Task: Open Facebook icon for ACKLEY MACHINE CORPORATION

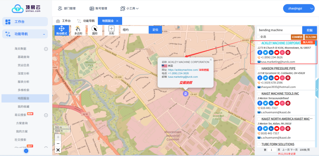Action: tap(260, 53)
